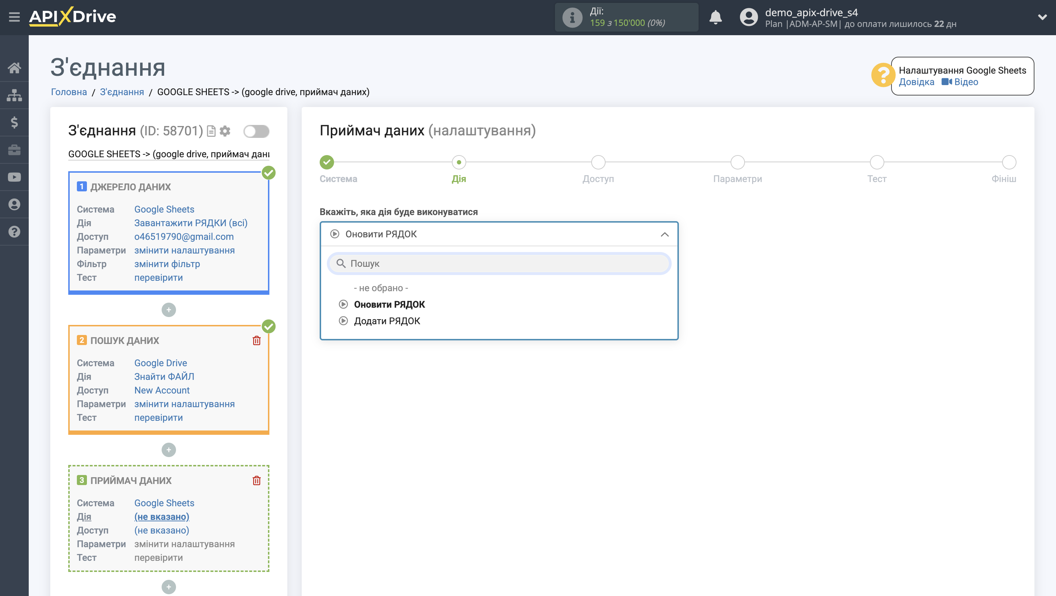Open the Довідка help link

pos(916,82)
